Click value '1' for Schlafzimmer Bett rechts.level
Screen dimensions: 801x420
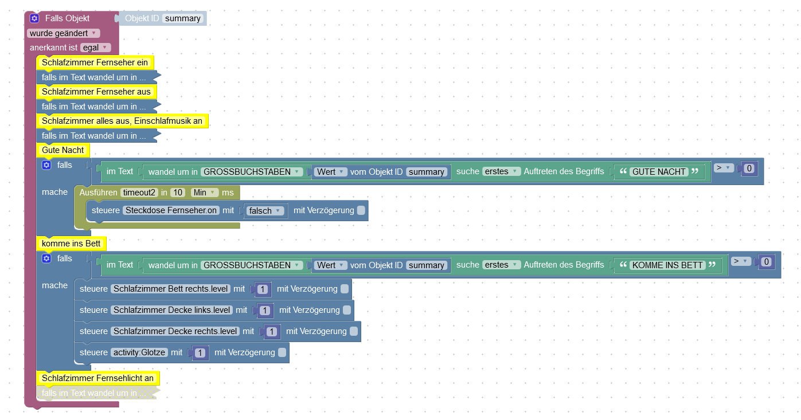263,289
